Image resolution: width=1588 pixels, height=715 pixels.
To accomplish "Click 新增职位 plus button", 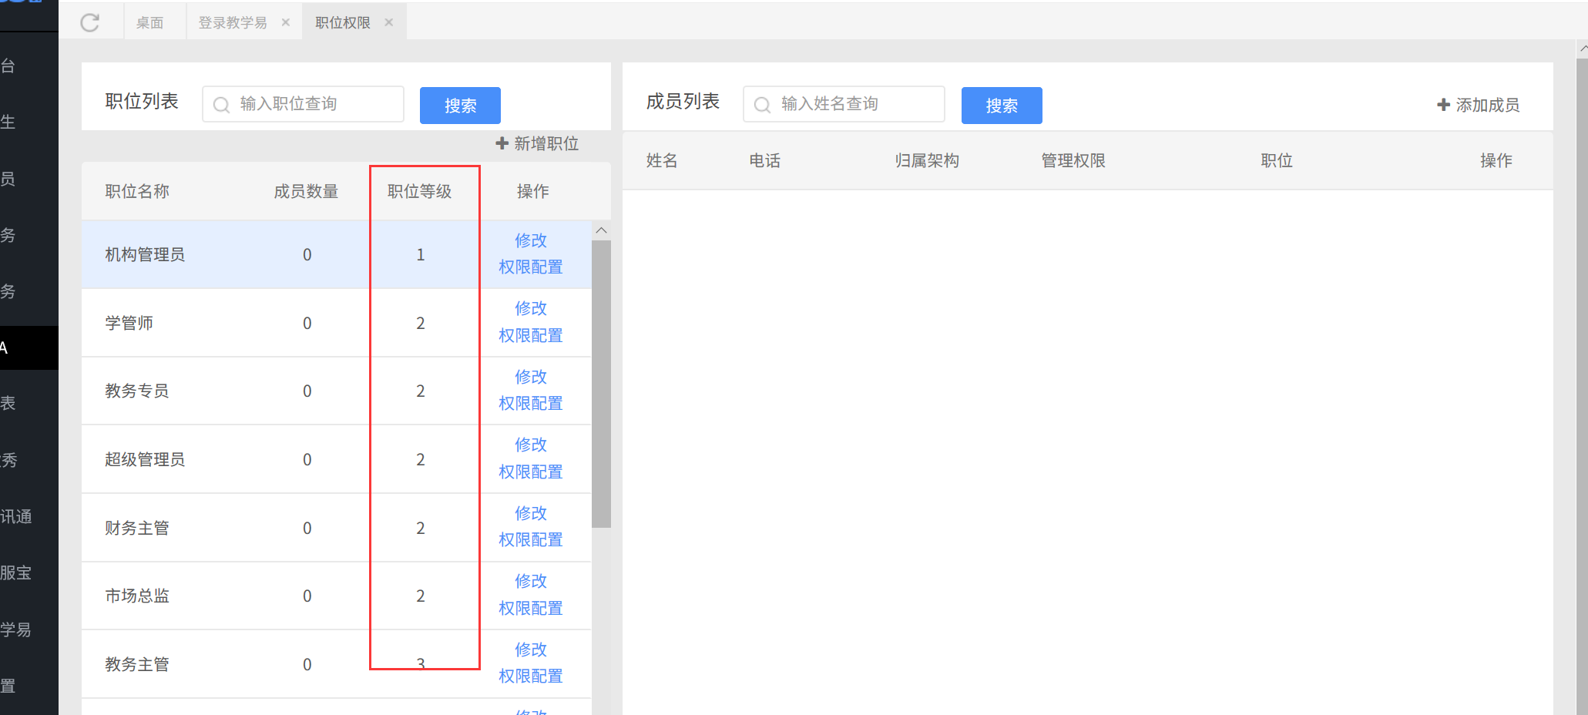I will (537, 144).
